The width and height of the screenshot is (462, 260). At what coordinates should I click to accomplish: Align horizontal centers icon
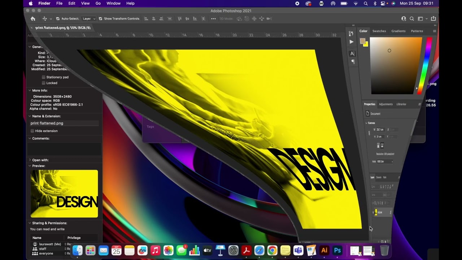click(153, 19)
